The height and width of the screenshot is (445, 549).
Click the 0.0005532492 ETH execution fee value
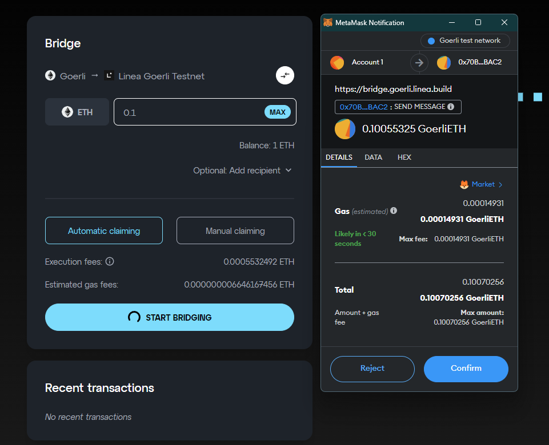pyautogui.click(x=259, y=262)
